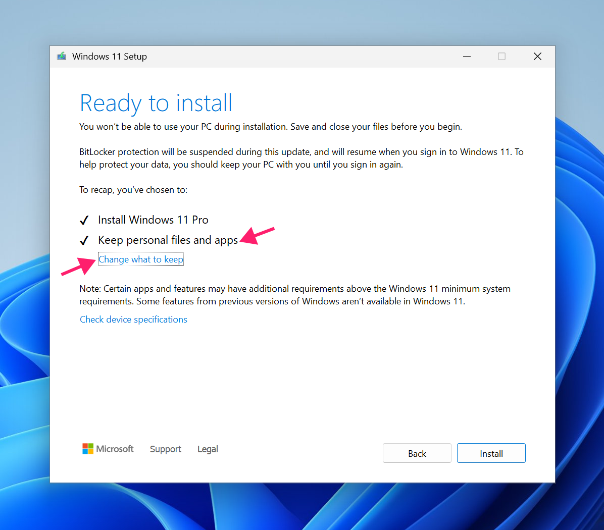Open the Legal link
Image resolution: width=604 pixels, height=530 pixels.
(x=208, y=449)
